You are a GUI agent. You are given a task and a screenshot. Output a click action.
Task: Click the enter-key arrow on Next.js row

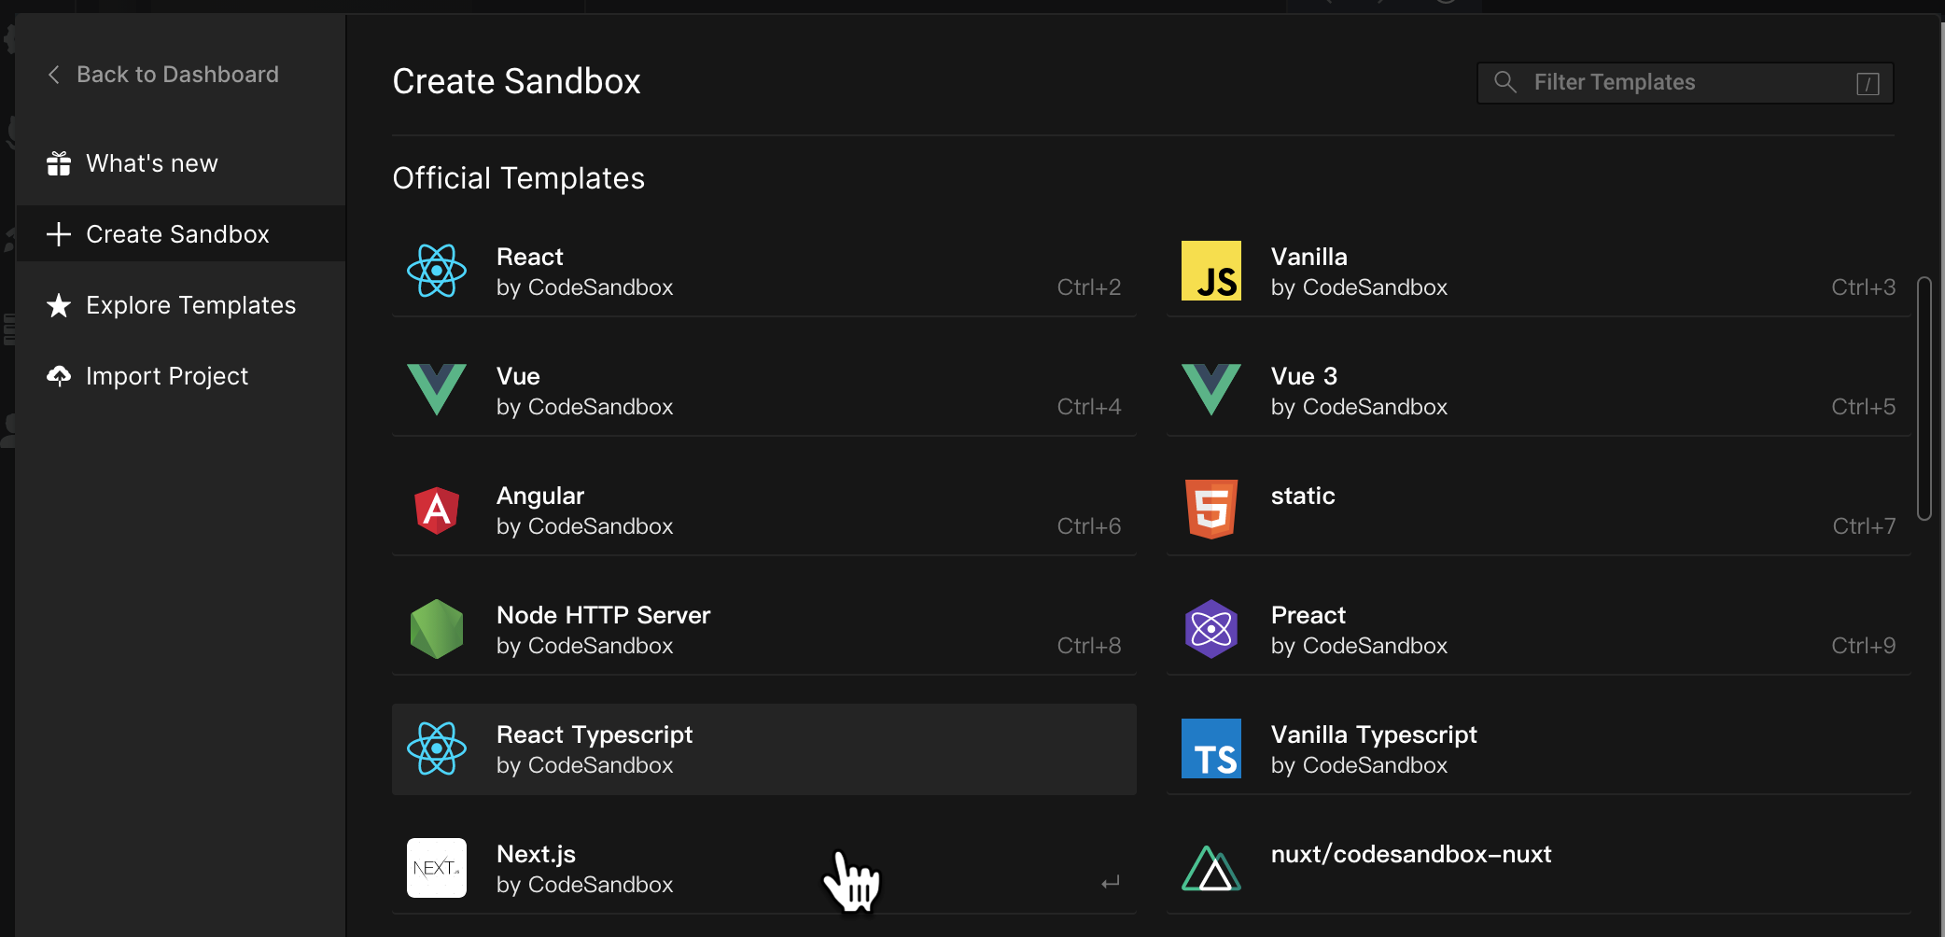pyautogui.click(x=1111, y=882)
